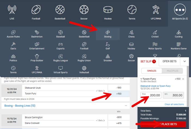Open Virtual Sports category
The image size is (191, 129).
coord(60,69)
